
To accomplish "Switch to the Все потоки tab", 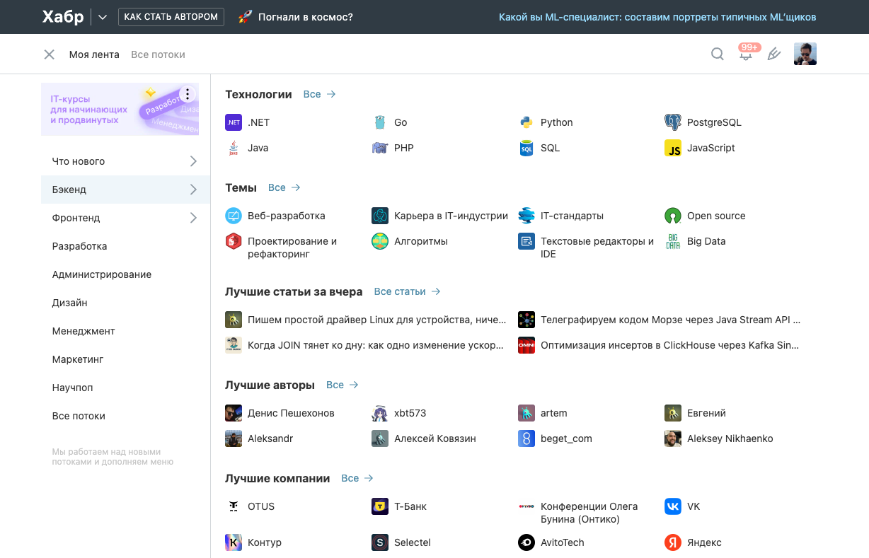I will tap(158, 54).
